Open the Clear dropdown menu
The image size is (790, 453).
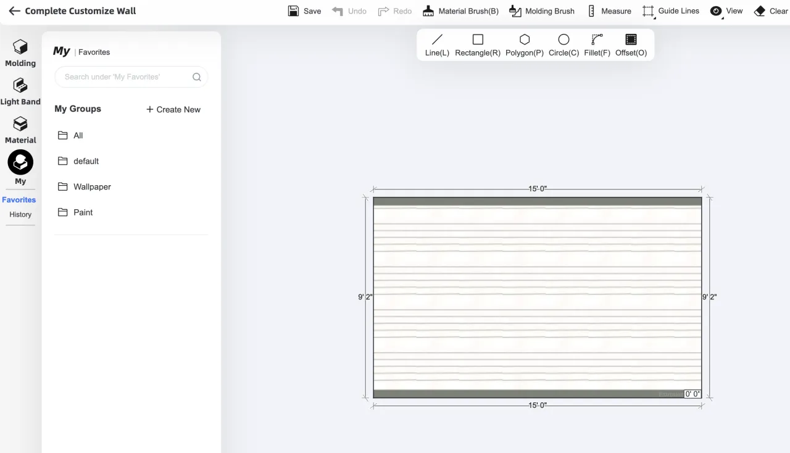[x=771, y=11]
